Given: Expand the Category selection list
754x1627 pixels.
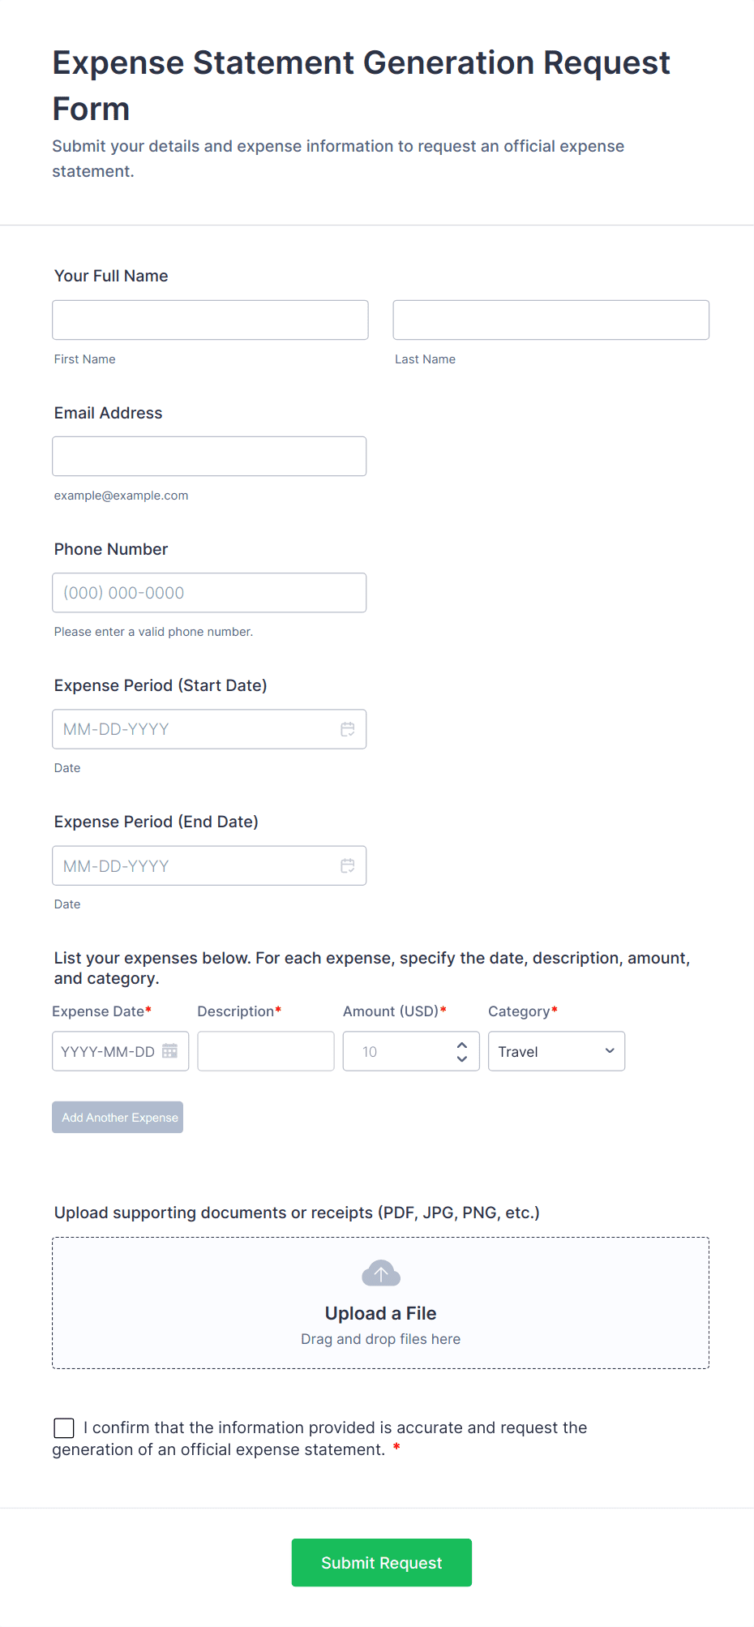Looking at the screenshot, I should tap(556, 1051).
